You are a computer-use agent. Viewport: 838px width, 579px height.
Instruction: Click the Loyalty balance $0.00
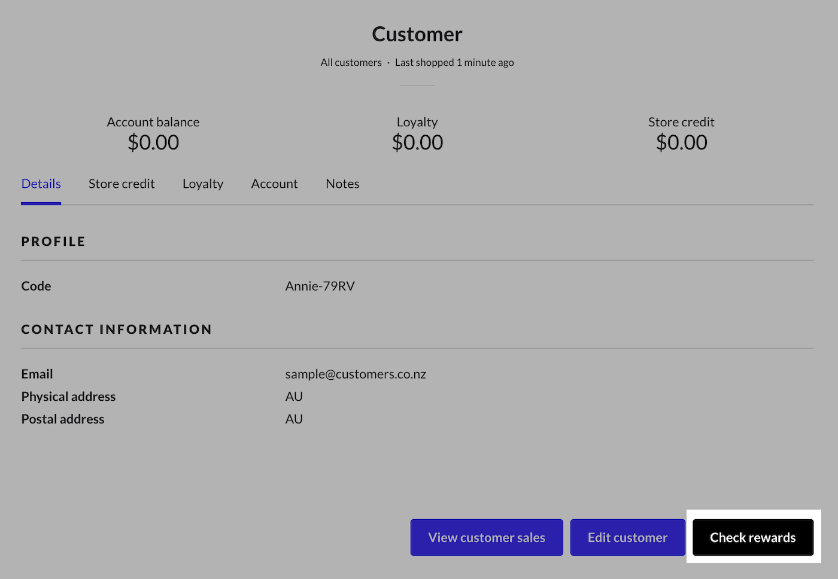417,142
